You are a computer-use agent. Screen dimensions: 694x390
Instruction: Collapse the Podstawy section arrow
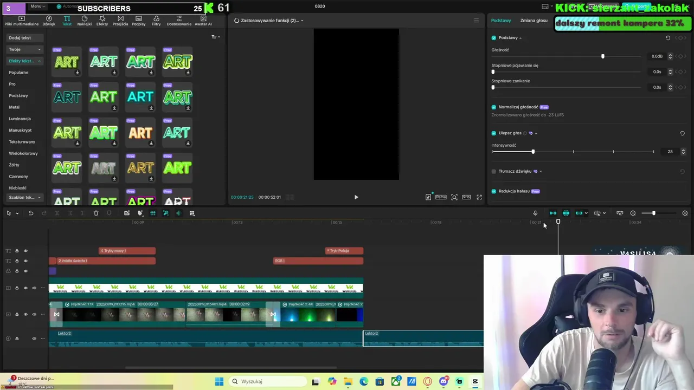pyautogui.click(x=520, y=38)
